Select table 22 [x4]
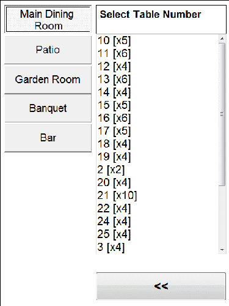Screen dimensions: 229x306 coord(158,209)
